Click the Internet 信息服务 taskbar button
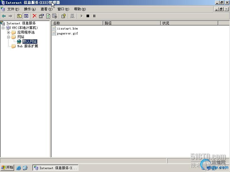Viewport: 230px width, 172px height. point(55,168)
